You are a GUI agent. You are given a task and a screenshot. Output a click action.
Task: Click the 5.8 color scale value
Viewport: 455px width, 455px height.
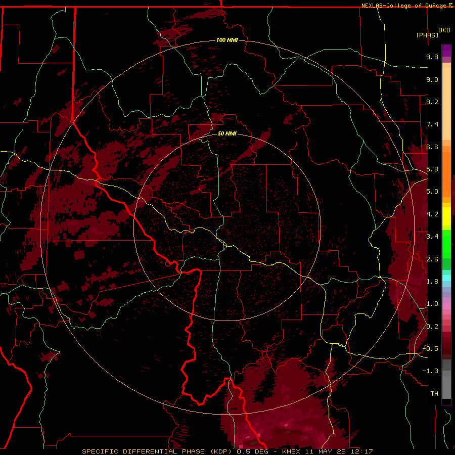coord(432,169)
